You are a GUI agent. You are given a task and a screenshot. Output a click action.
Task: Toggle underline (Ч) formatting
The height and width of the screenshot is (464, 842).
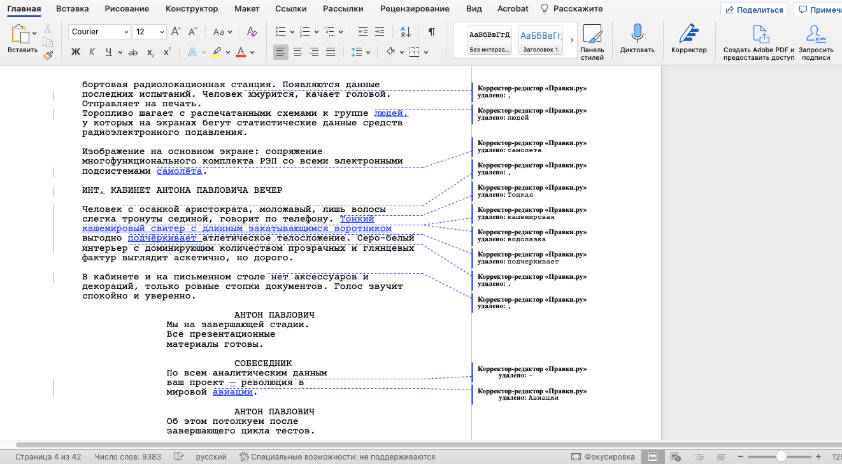coord(109,52)
